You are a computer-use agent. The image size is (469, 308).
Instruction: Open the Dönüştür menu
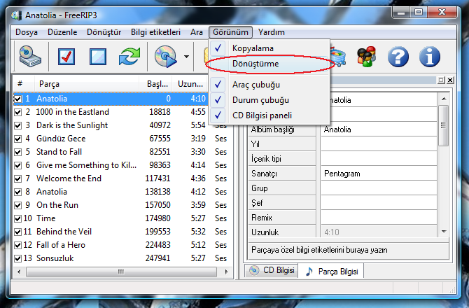104,32
